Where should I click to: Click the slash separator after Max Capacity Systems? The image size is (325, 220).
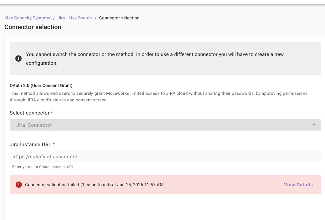tap(54, 18)
